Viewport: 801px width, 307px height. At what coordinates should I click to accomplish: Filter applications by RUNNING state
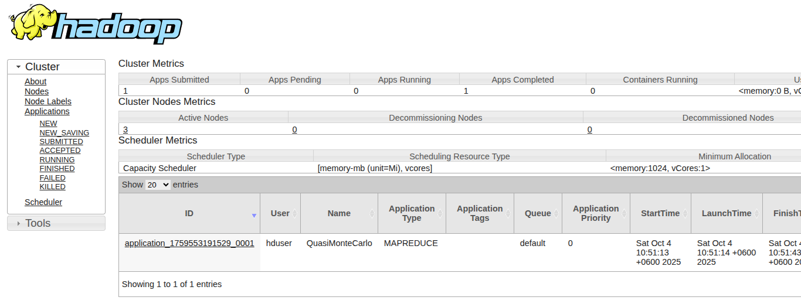click(57, 159)
